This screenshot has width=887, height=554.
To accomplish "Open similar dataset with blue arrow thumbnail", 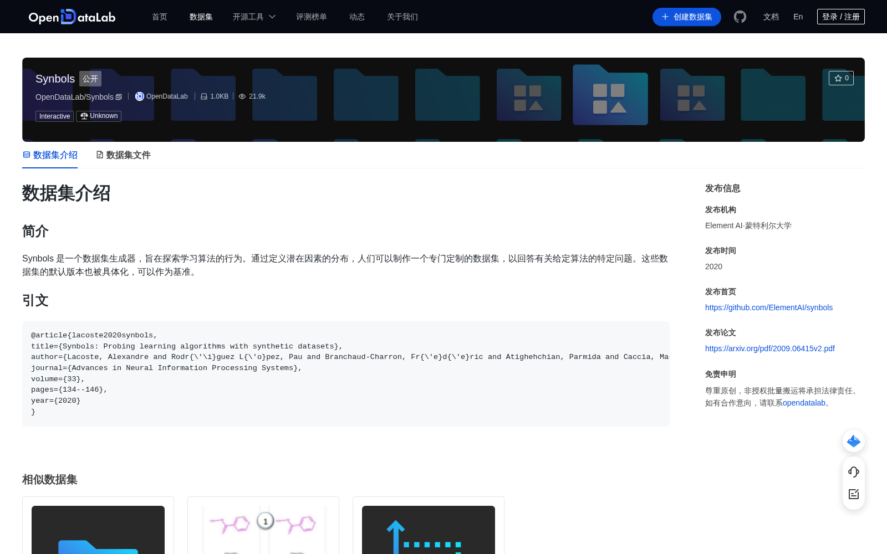I will coord(429,530).
